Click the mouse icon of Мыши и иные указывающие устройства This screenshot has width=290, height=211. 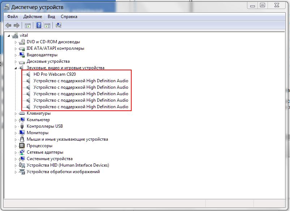point(22,139)
